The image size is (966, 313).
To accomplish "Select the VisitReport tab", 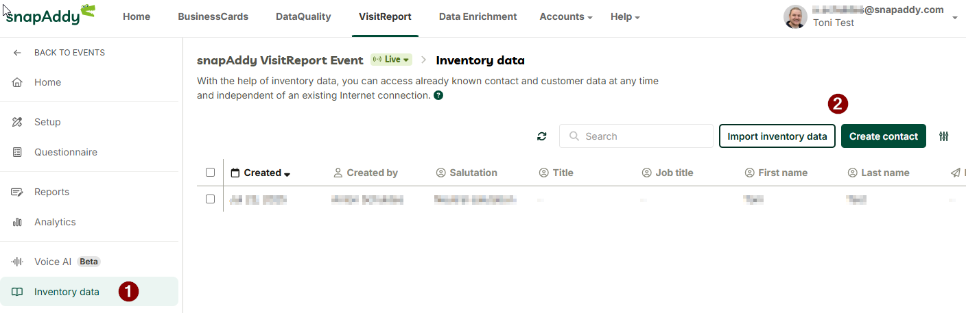I will pyautogui.click(x=385, y=16).
